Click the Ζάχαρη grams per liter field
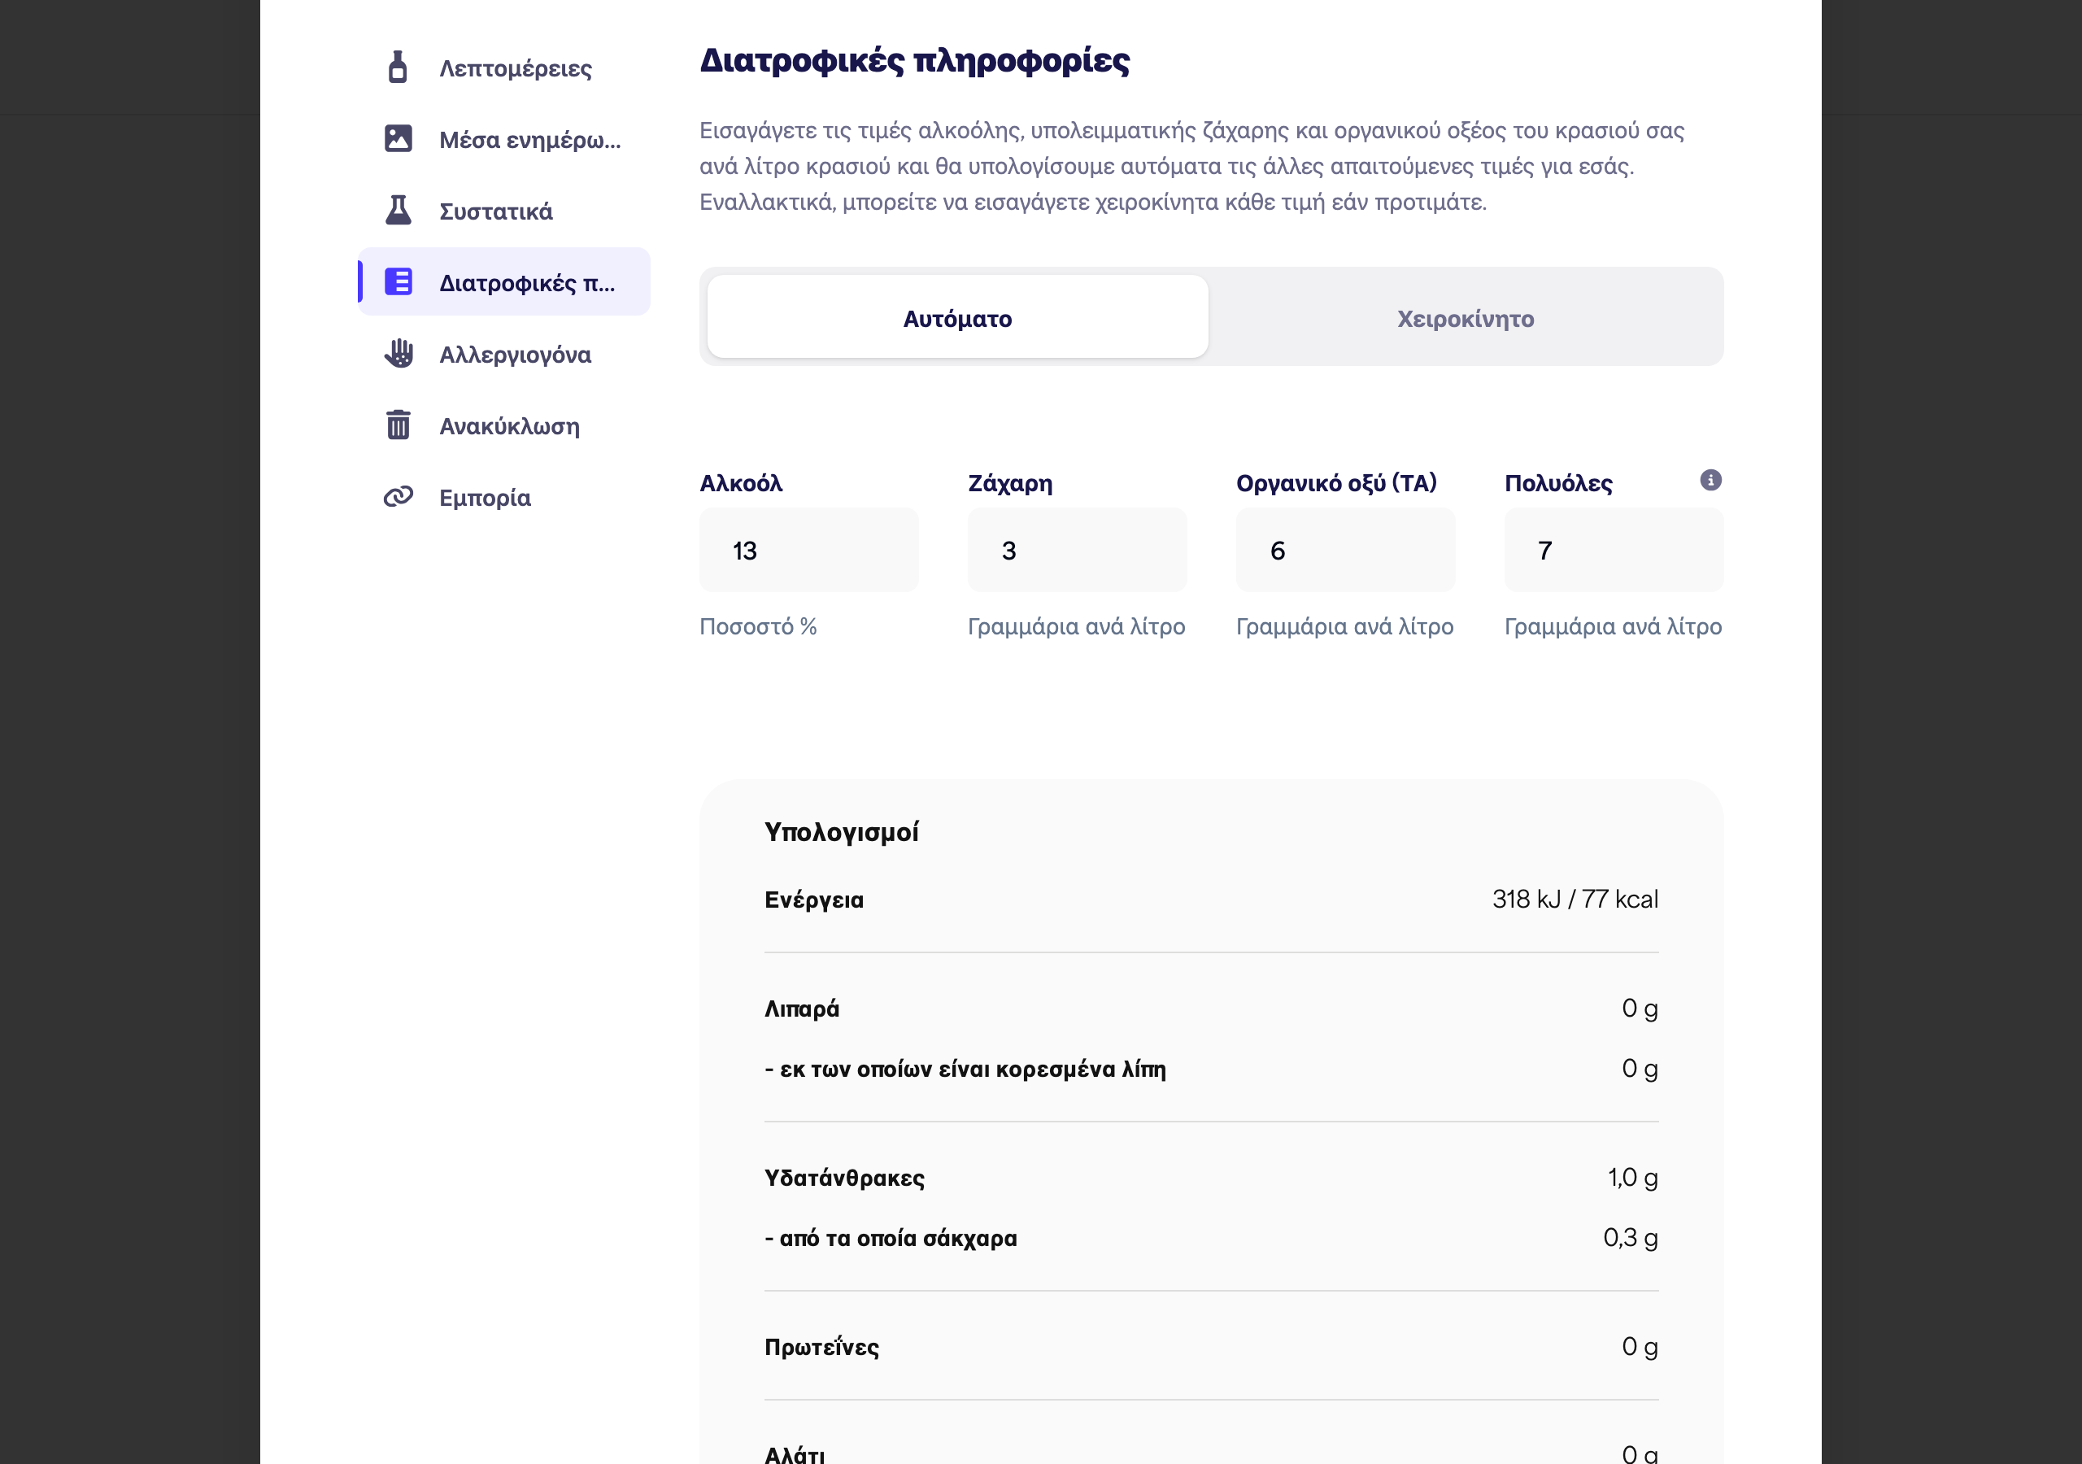 point(1078,550)
